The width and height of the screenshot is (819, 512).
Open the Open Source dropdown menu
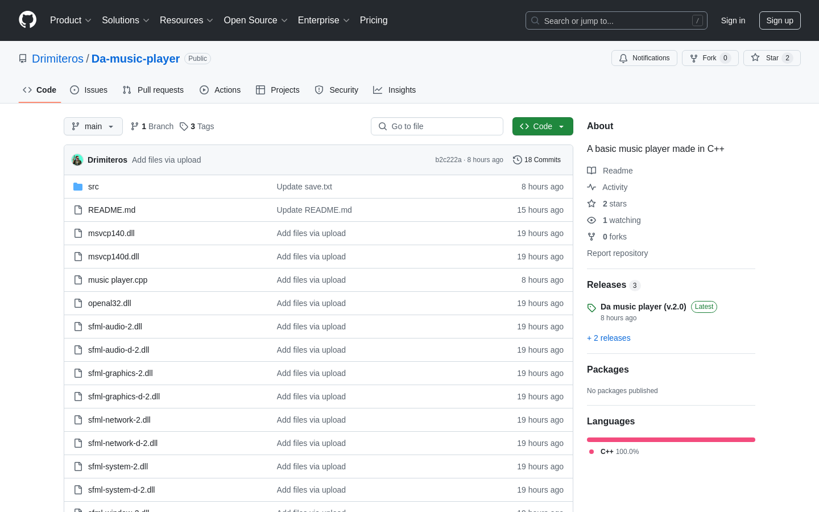point(256,20)
